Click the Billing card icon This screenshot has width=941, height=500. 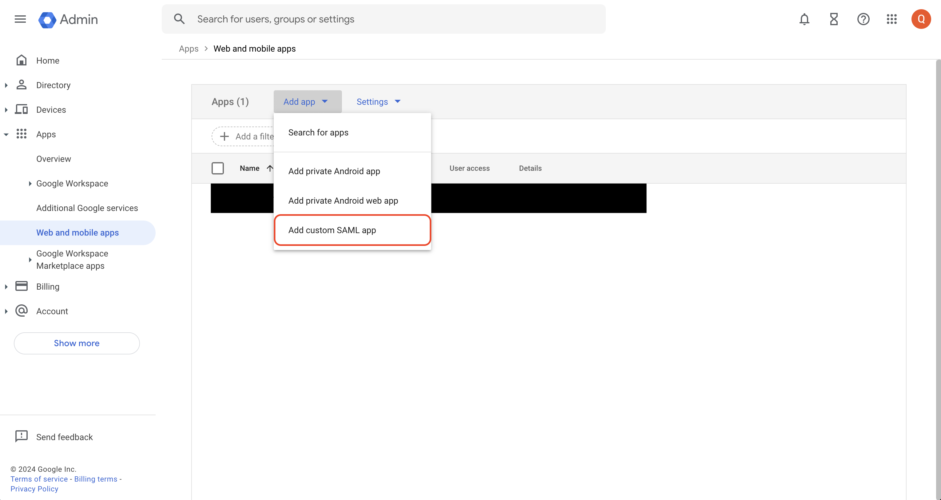22,286
